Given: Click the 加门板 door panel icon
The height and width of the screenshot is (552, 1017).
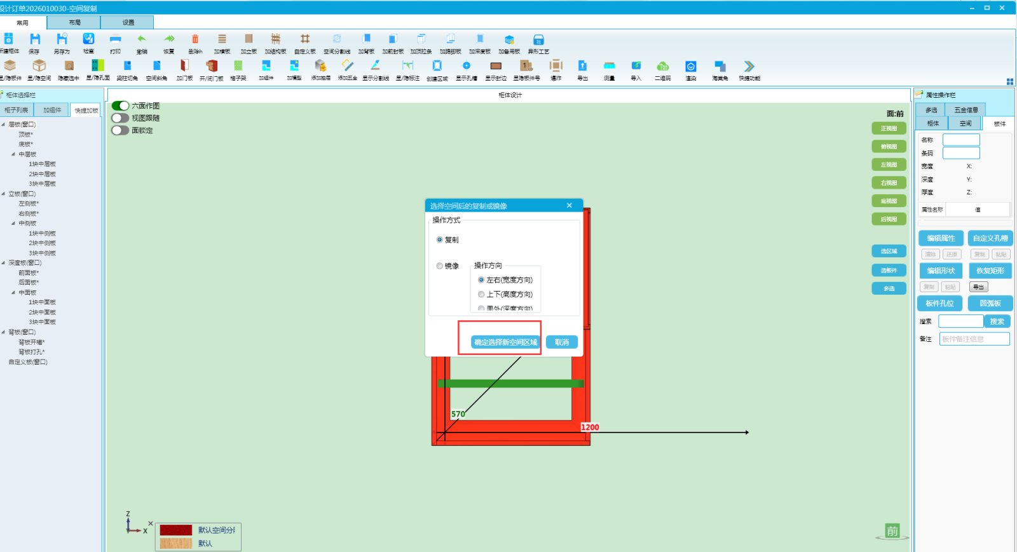Looking at the screenshot, I should (x=184, y=66).
